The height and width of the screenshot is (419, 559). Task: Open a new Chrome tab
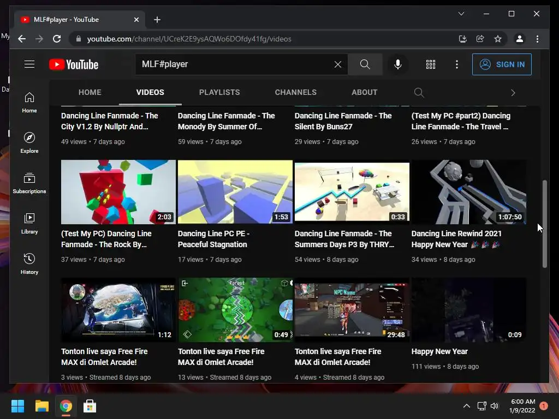157,20
